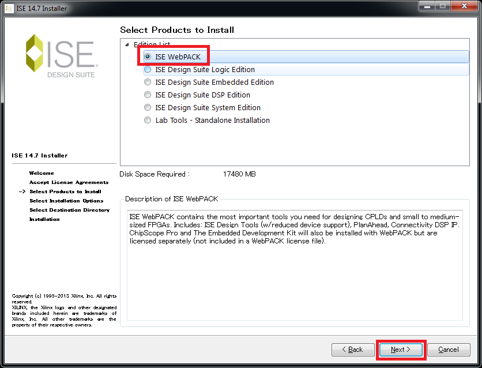Click the Next button

tap(401, 350)
